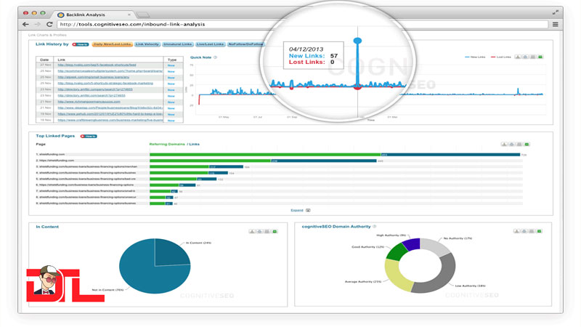Select the Live/Lost Links chart tab
The image size is (581, 327).
click(210, 44)
